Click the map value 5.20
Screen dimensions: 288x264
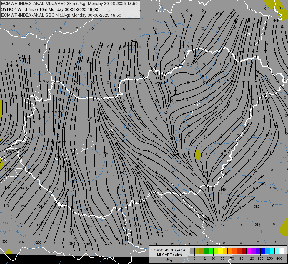256,188
